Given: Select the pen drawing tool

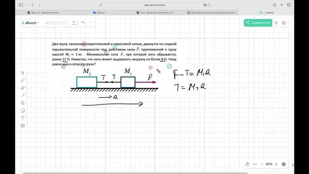Looking at the screenshot, I should click(x=23, y=80).
